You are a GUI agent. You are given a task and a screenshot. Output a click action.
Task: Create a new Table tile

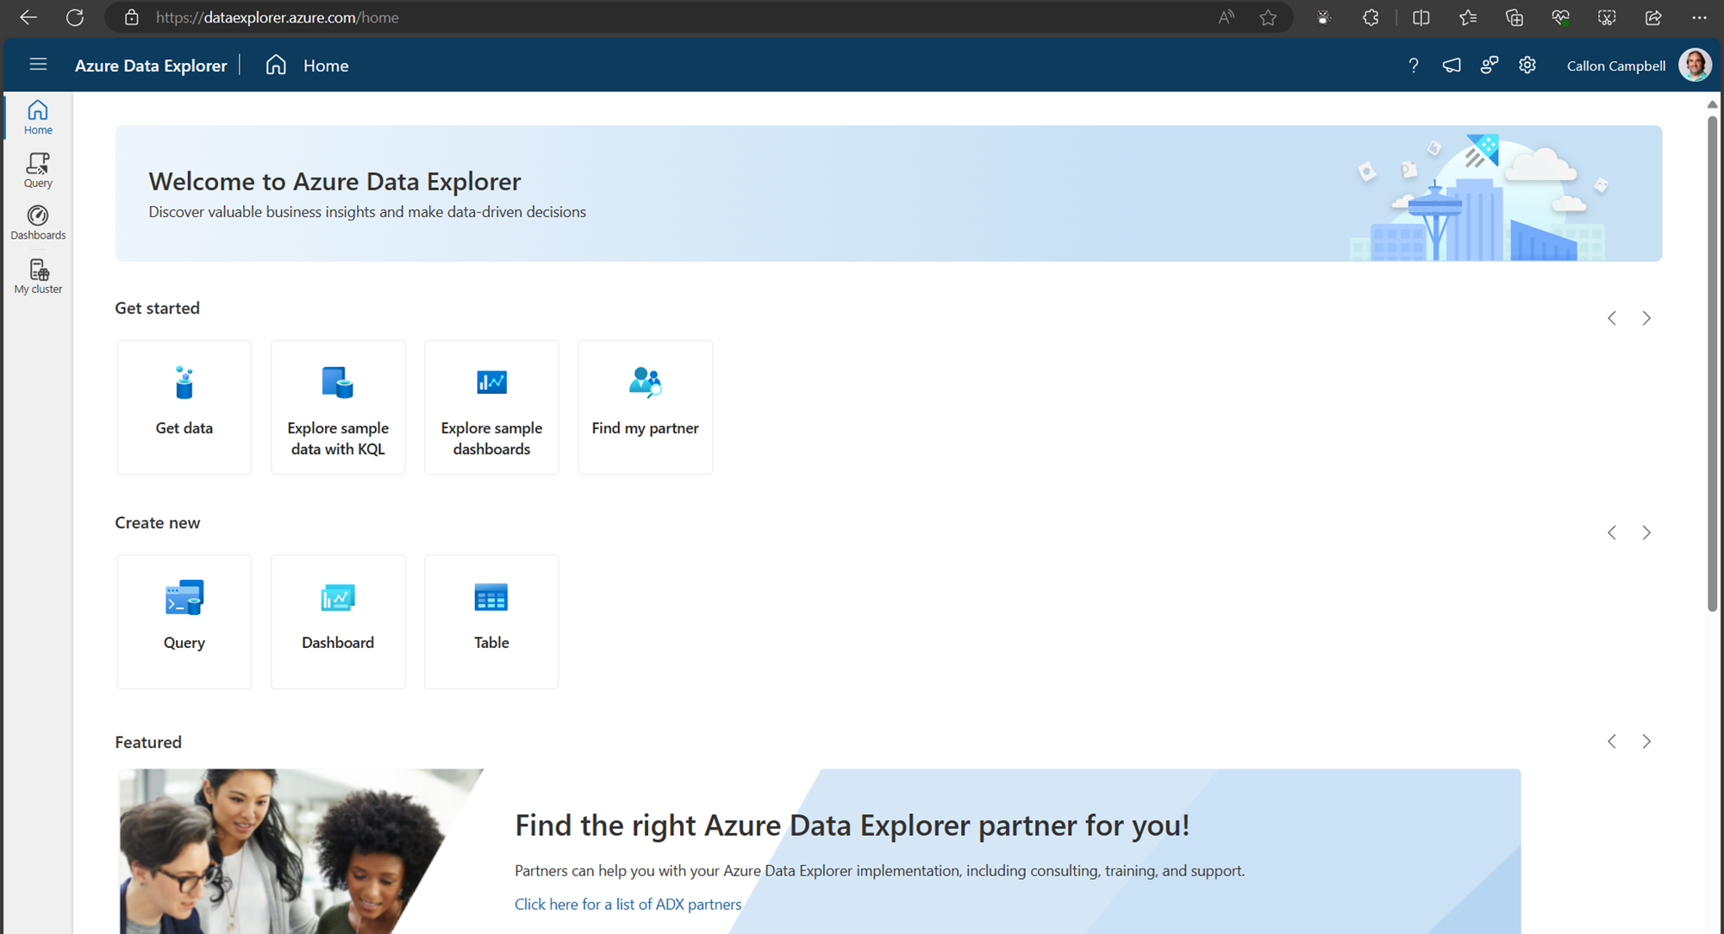pyautogui.click(x=491, y=621)
